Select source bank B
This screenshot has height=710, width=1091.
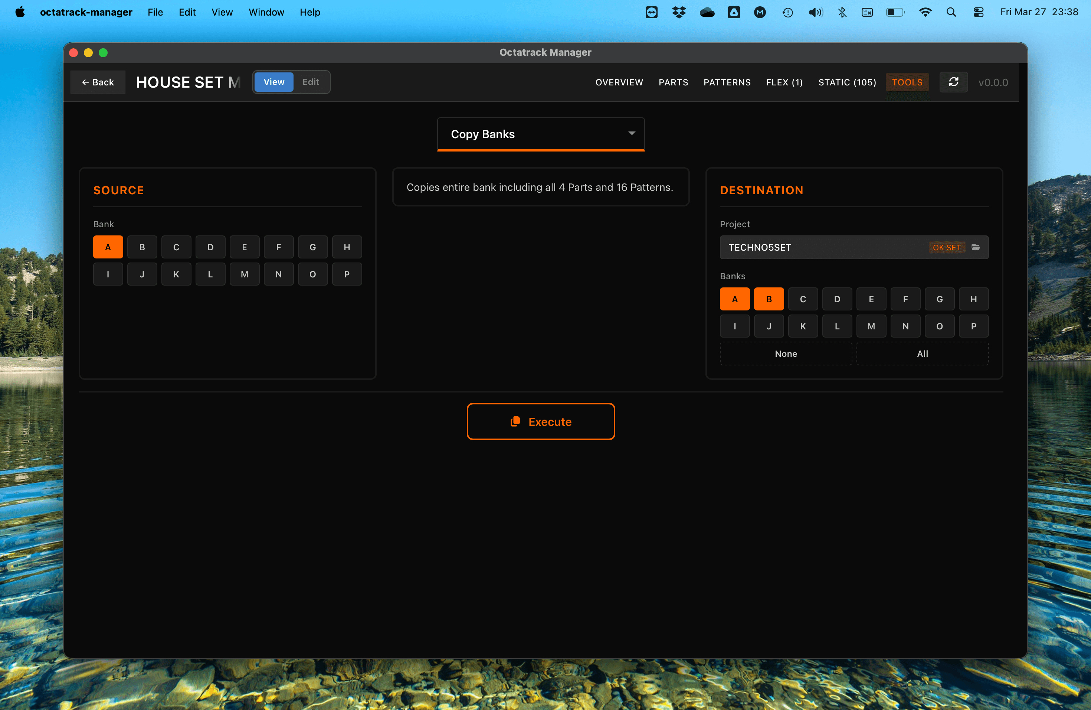pos(142,247)
